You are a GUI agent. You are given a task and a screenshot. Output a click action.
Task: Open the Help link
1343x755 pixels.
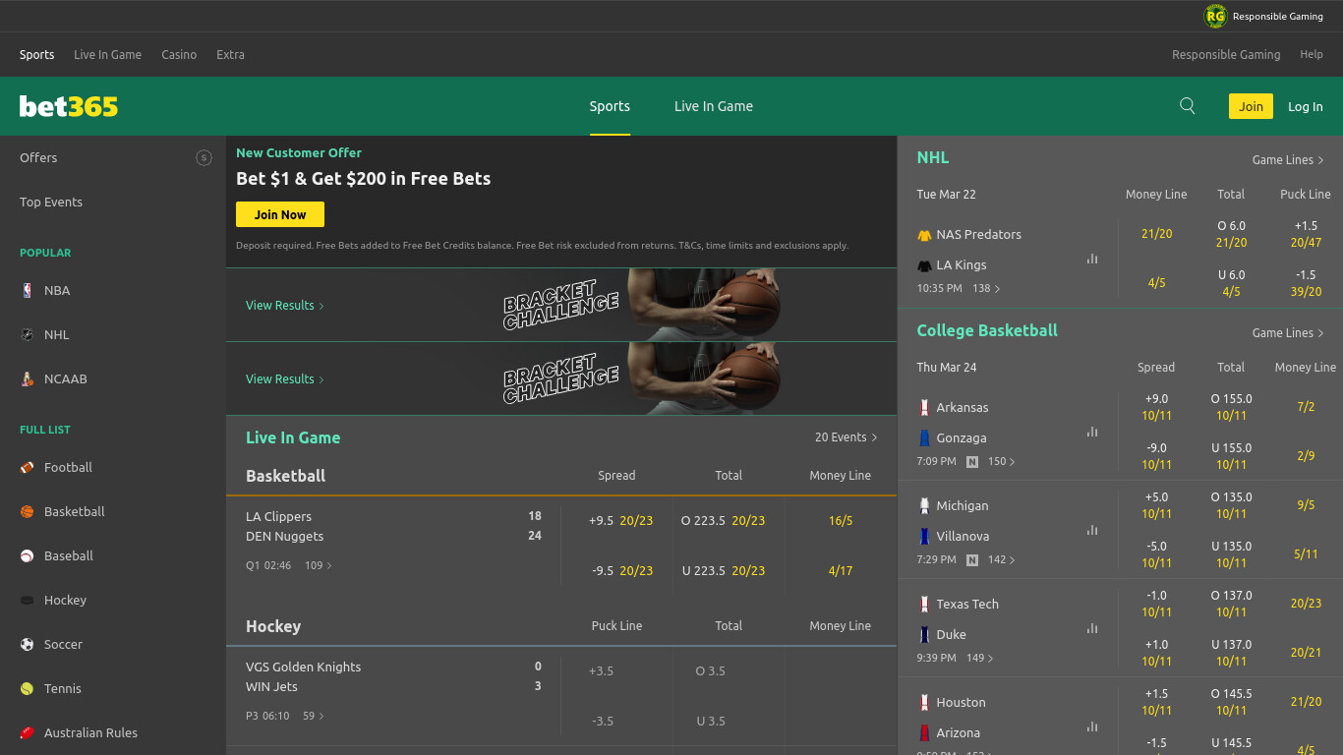(x=1312, y=55)
